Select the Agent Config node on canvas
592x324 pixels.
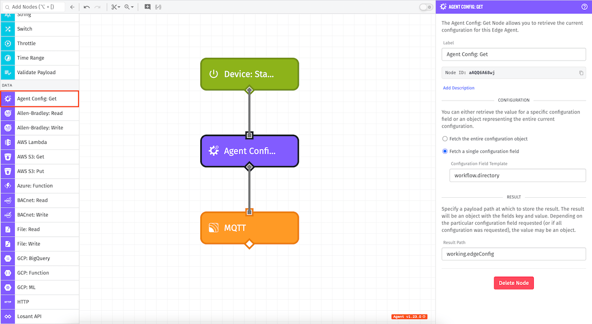coord(250,151)
